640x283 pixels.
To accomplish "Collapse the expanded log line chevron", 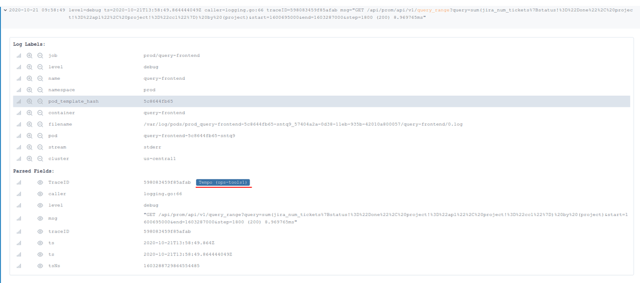I will [x=5, y=10].
